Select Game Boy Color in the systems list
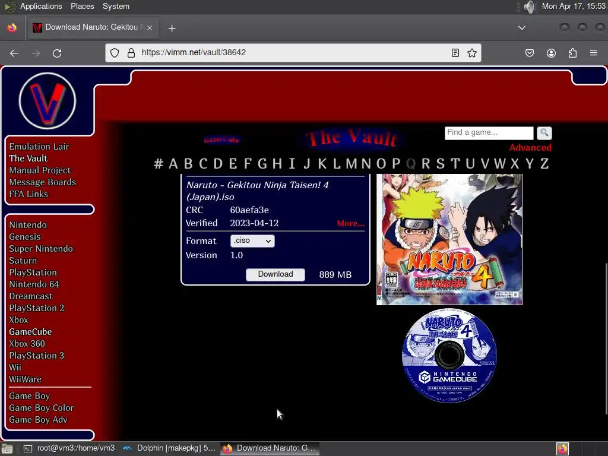The width and height of the screenshot is (608, 456). click(x=42, y=408)
